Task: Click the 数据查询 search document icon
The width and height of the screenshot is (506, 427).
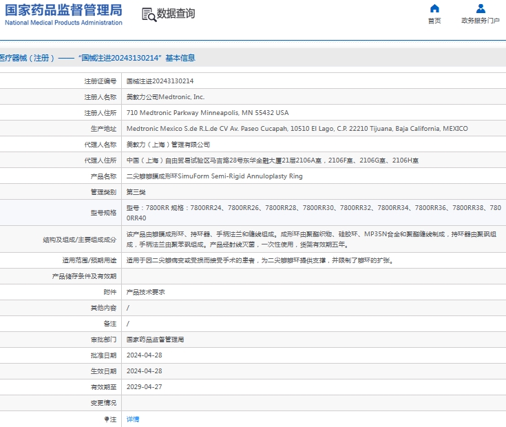Action: (149, 14)
